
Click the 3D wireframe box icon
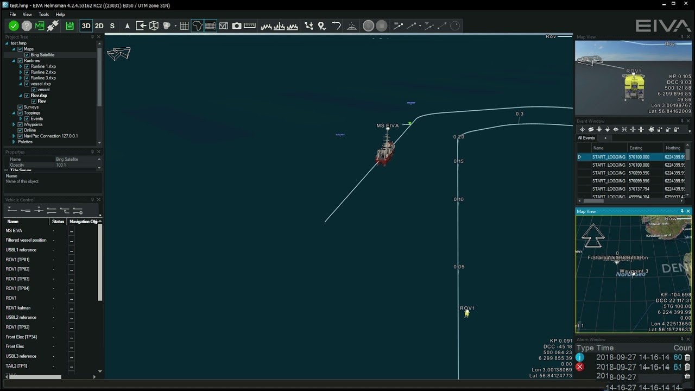click(x=154, y=26)
